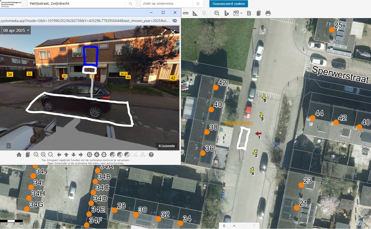The width and height of the screenshot is (371, 229).
Task: Zoom out of the cyclorama image
Action: (51, 155)
